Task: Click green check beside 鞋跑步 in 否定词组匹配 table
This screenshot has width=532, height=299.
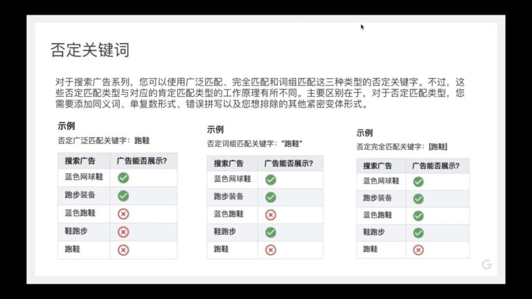Action: click(x=271, y=233)
